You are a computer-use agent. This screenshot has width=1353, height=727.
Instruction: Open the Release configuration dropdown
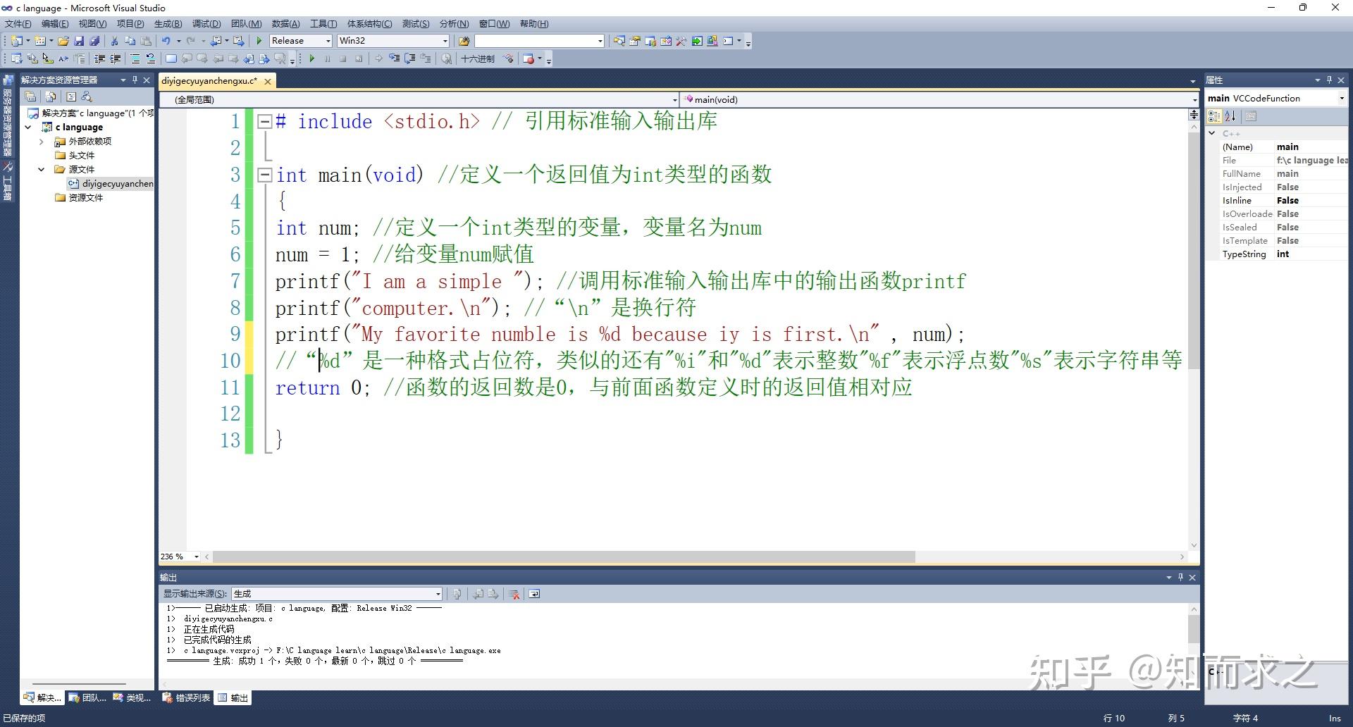(x=301, y=41)
